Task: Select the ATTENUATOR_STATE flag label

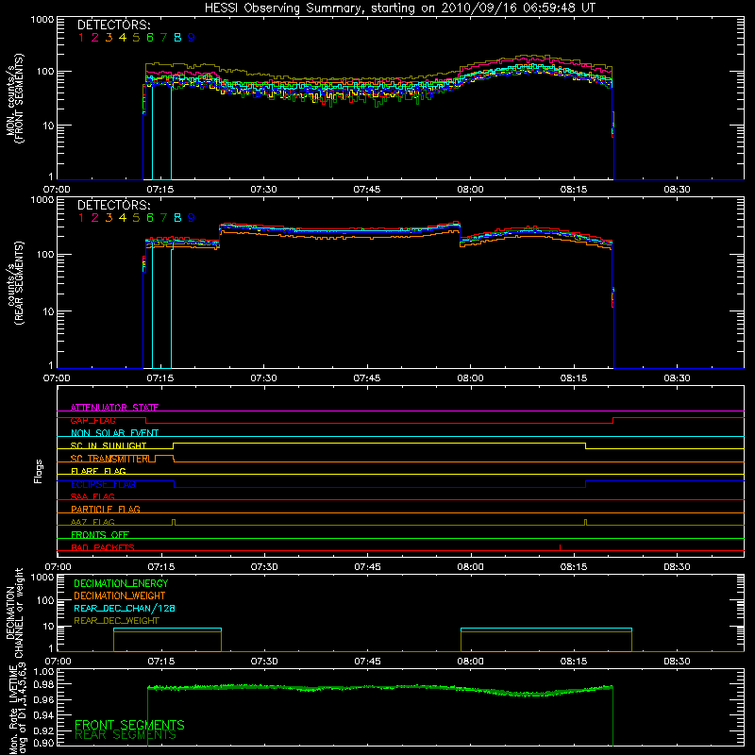Action: click(x=114, y=408)
